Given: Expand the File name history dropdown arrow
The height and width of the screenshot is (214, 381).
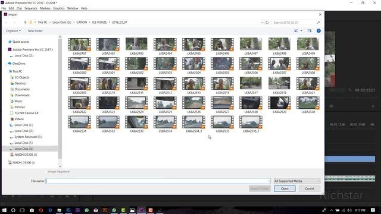Looking at the screenshot, I should click(x=268, y=181).
